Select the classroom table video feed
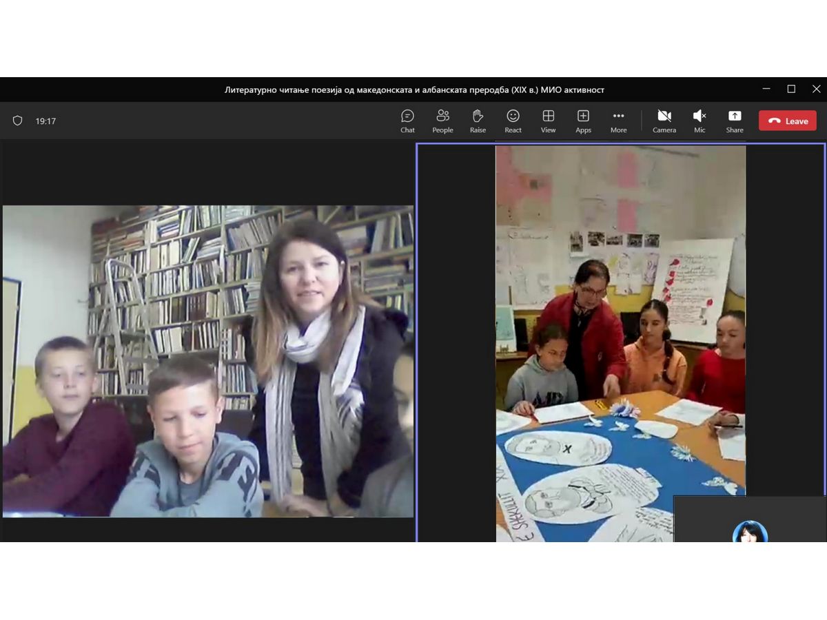 (x=620, y=343)
